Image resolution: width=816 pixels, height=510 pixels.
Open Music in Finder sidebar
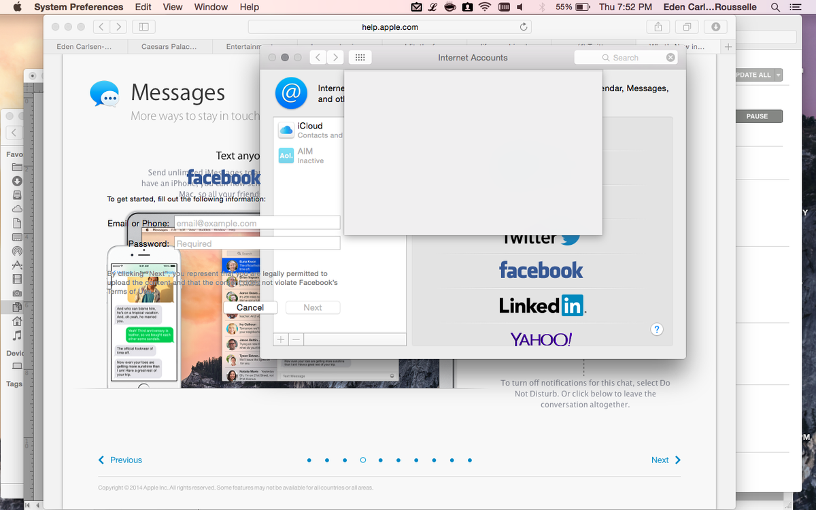coord(17,335)
